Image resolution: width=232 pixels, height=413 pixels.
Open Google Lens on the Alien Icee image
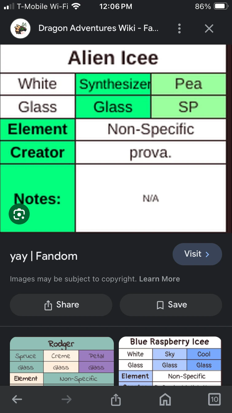click(x=19, y=214)
